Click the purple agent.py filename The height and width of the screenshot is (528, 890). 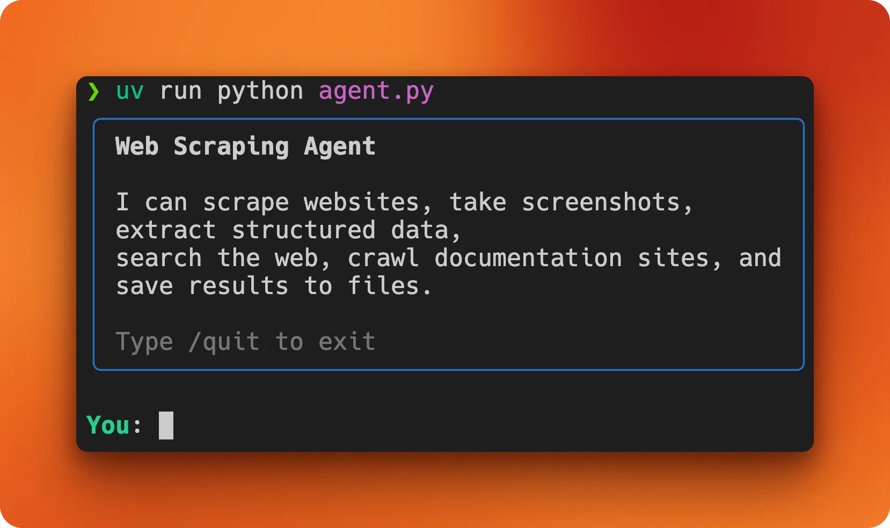coord(376,91)
